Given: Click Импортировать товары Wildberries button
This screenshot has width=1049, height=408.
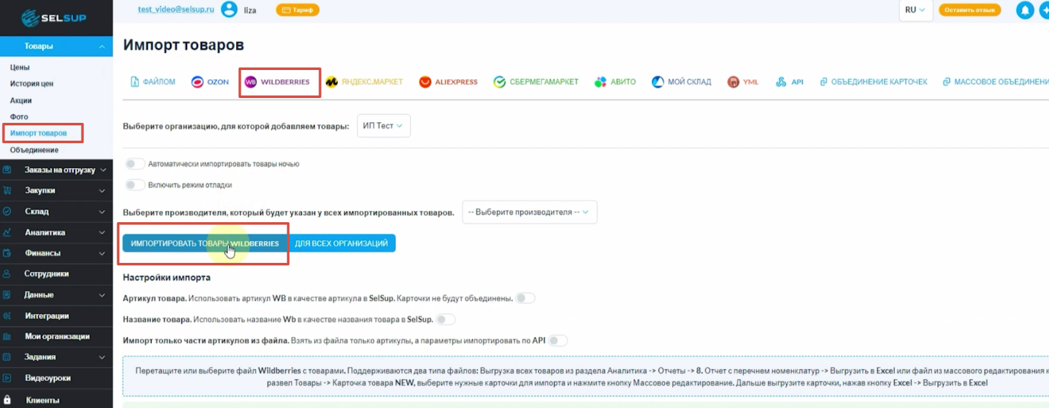Looking at the screenshot, I should coord(204,243).
